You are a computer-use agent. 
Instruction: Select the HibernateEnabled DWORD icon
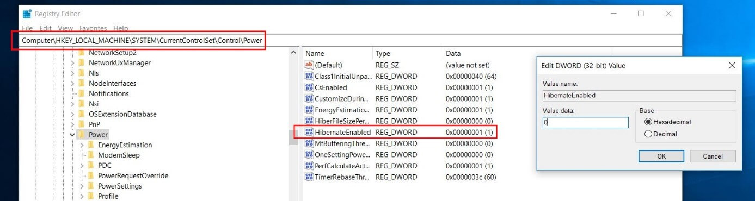(x=309, y=132)
